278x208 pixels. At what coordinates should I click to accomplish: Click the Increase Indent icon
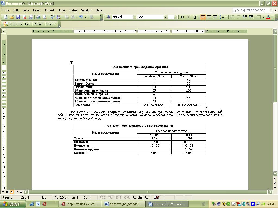251,17
